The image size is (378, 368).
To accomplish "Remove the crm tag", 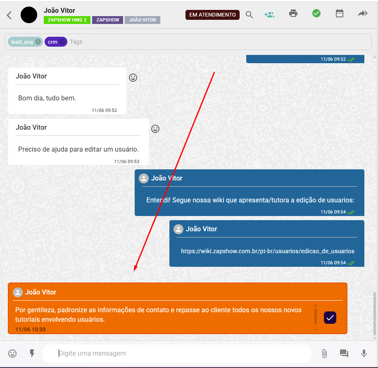I will (62, 42).
